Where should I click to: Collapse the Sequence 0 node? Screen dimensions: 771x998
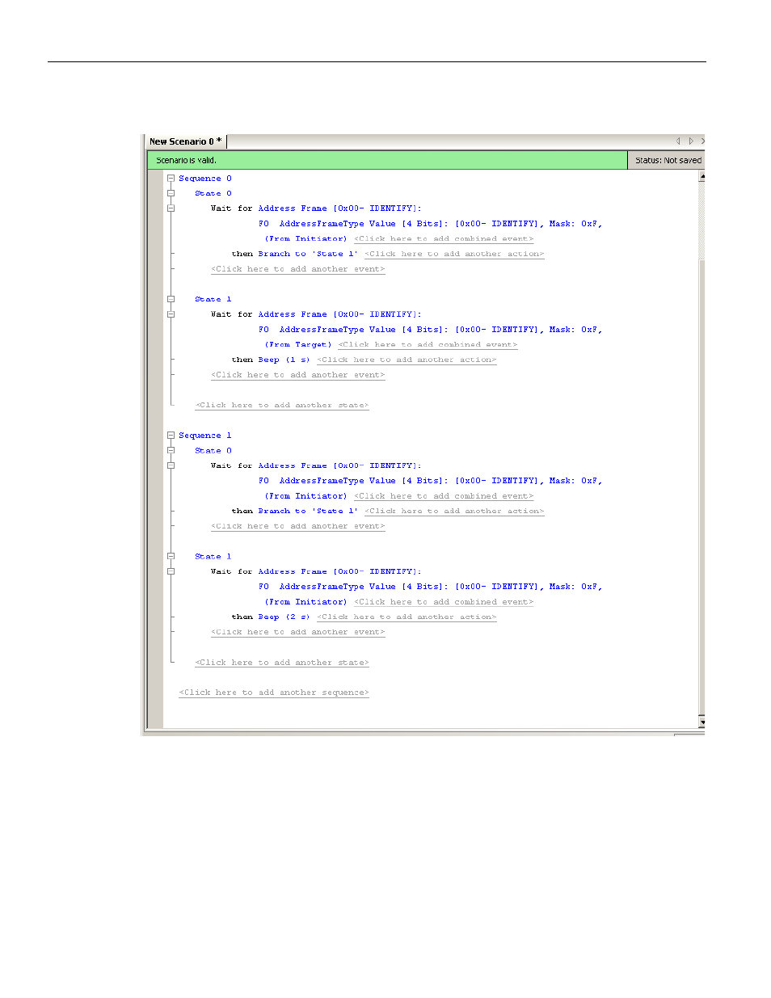tap(171, 179)
